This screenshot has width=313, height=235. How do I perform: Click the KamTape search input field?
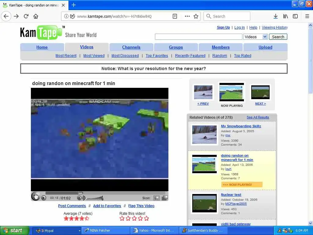click(198, 37)
